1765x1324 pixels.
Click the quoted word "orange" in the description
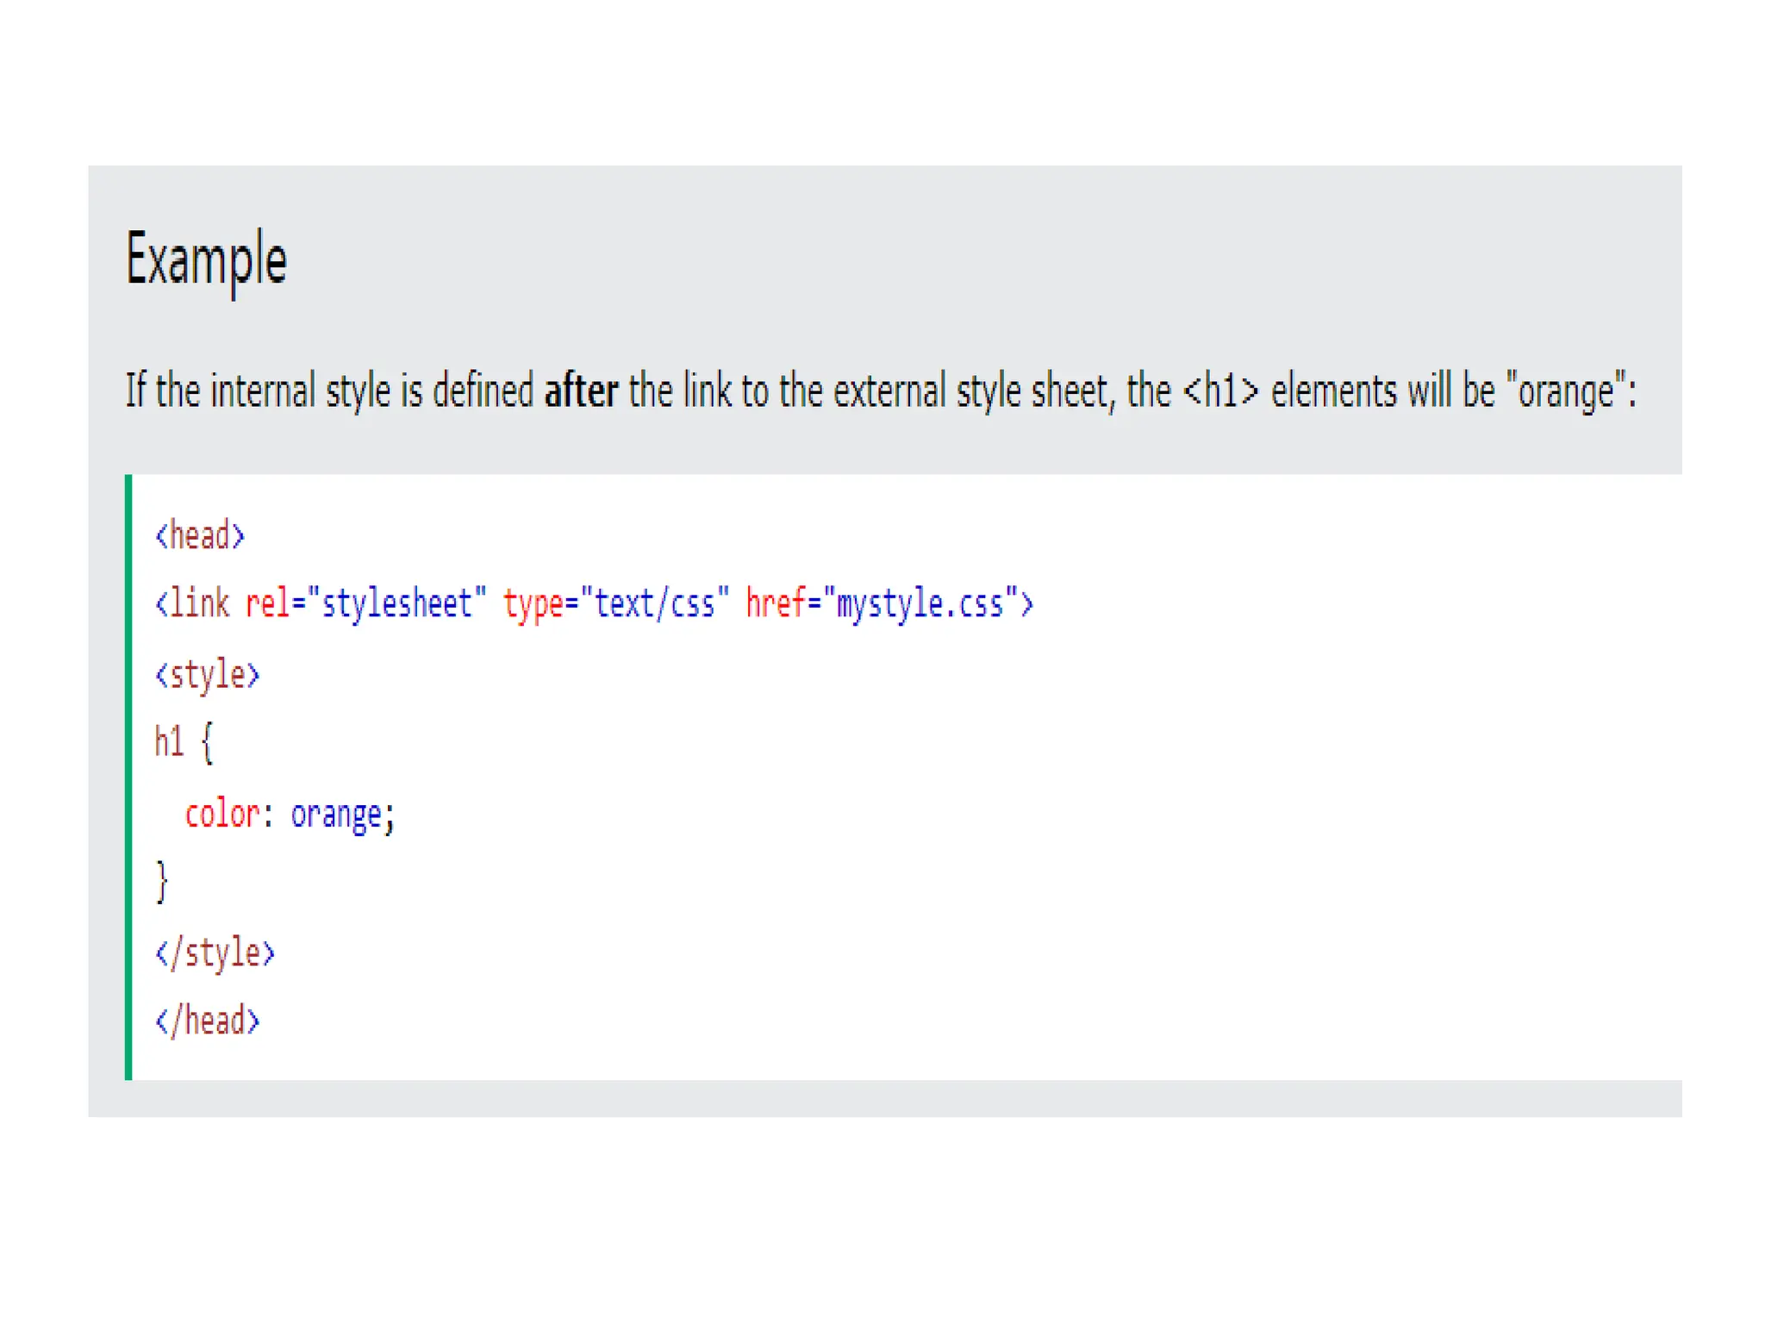1565,391
